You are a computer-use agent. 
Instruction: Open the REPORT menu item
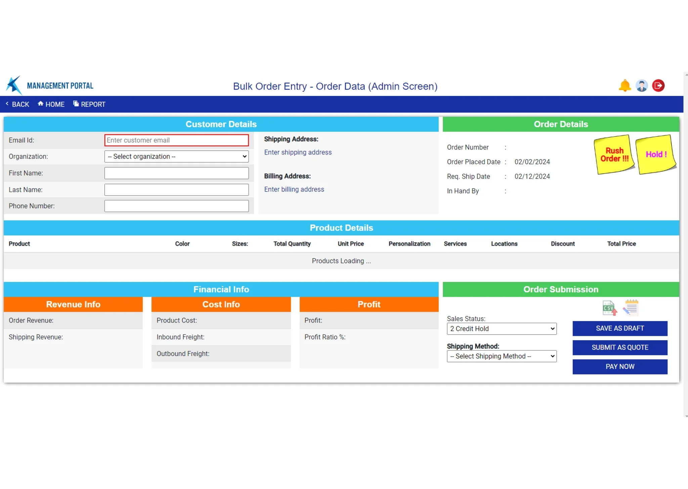point(89,104)
